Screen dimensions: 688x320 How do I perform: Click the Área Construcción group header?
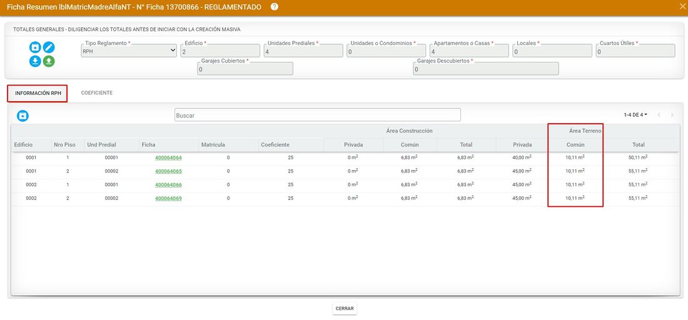point(410,131)
